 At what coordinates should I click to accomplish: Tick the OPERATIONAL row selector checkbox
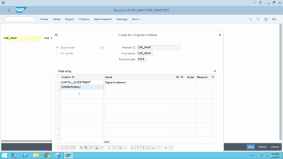click(x=58, y=87)
